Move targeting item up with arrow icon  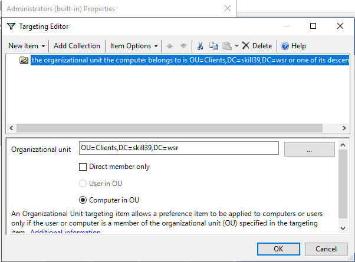coord(169,46)
